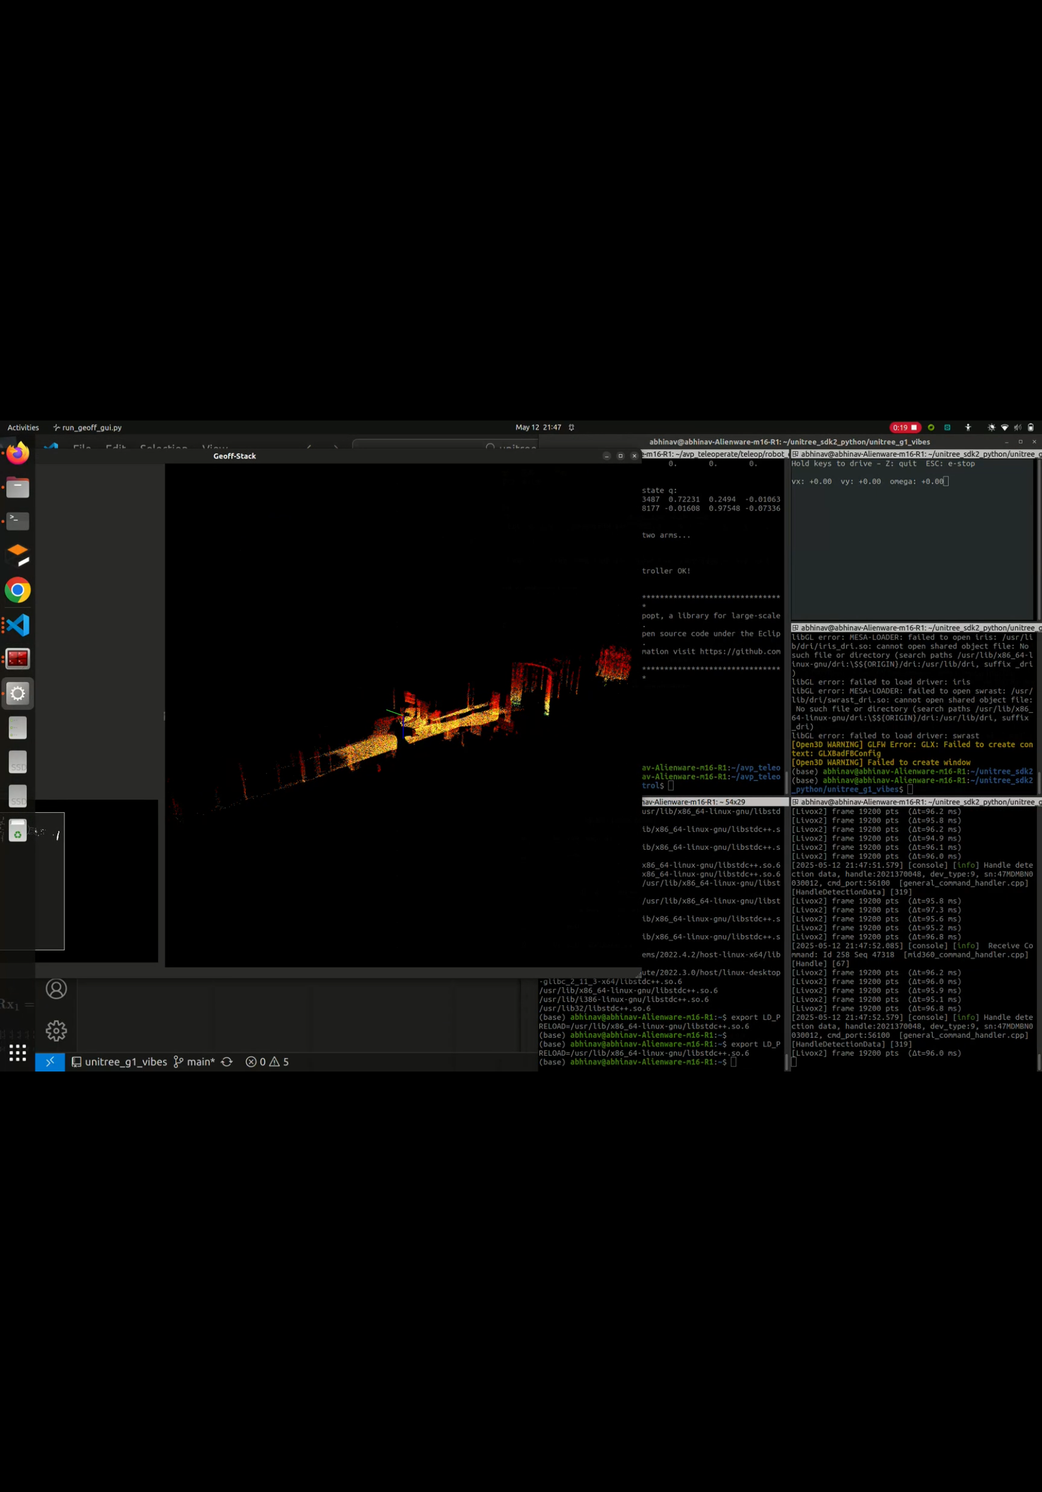Synchronize changes via status bar sync icon
Screen dimensions: 1042x1492
tap(227, 1062)
